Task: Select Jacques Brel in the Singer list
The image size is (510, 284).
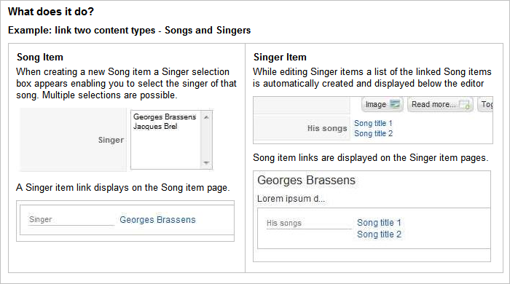Action: click(x=155, y=127)
